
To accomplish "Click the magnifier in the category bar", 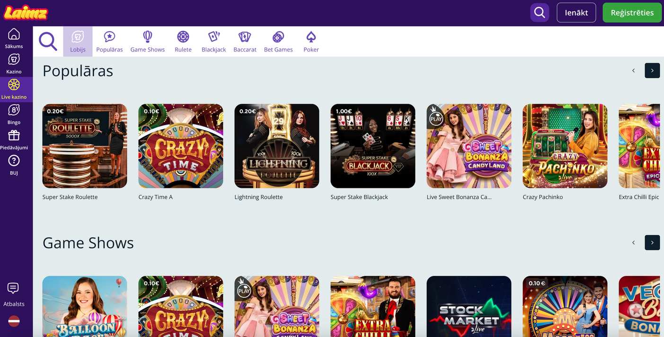I will (48, 42).
